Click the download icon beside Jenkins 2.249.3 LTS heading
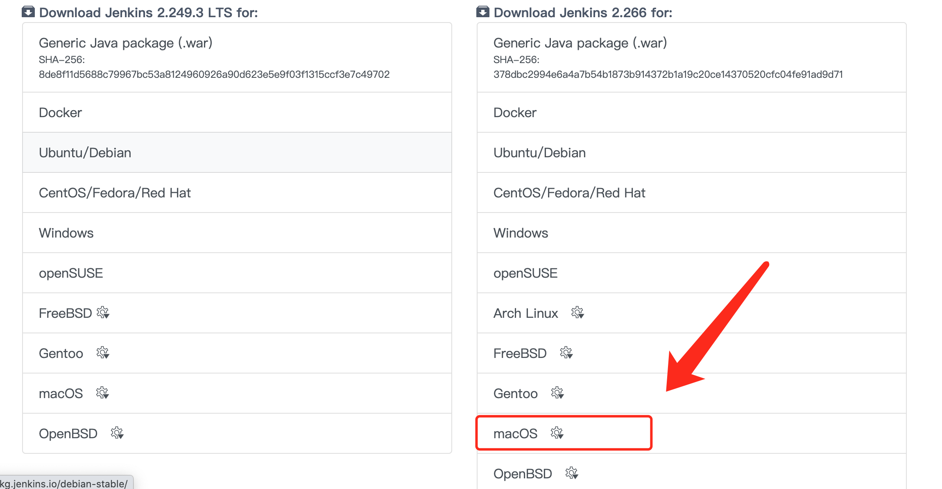 click(x=28, y=12)
